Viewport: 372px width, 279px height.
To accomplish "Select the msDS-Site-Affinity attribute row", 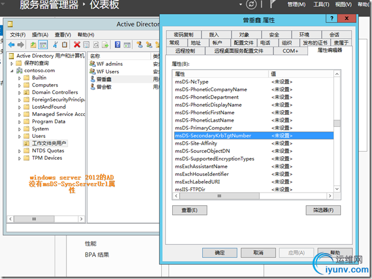I will [x=254, y=144].
